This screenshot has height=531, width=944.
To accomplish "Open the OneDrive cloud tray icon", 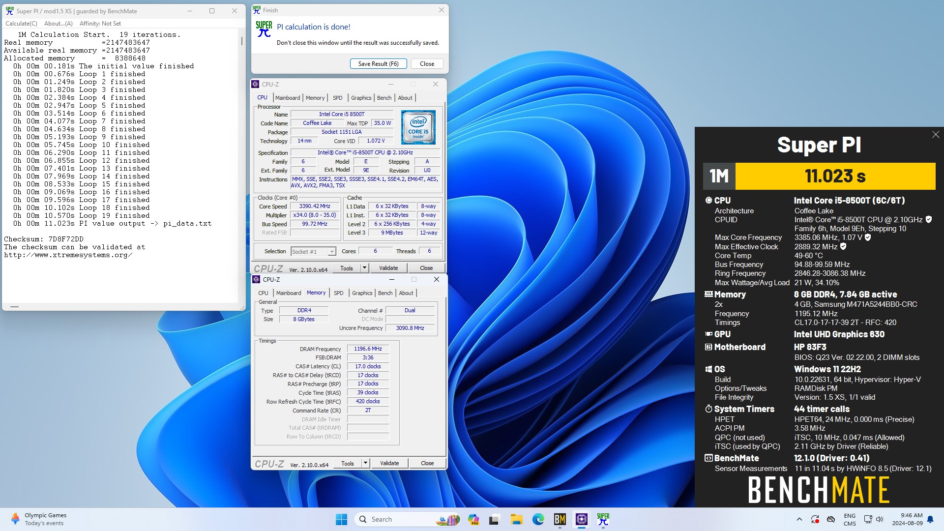I will point(831,519).
